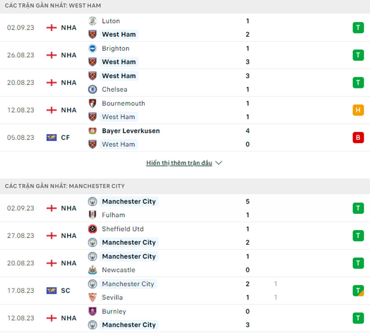370x335 pixels.
Task: Click the Bournemouth club crest icon
Action: click(x=92, y=103)
